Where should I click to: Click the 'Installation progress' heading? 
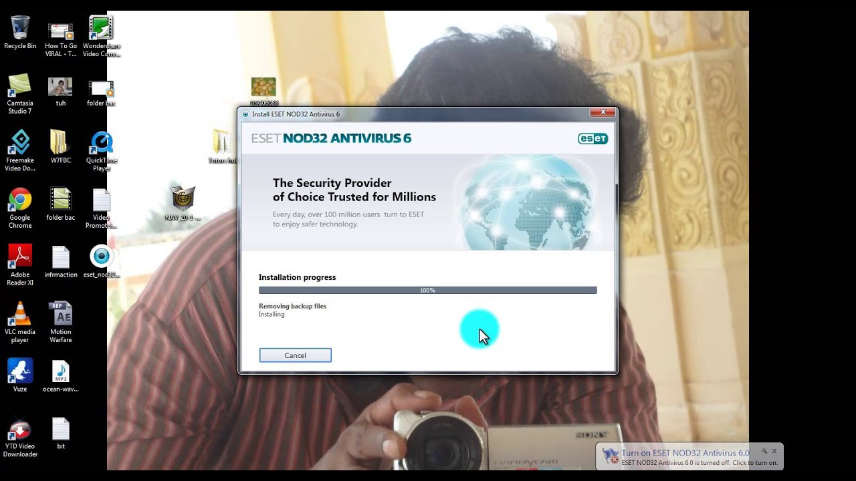298,277
